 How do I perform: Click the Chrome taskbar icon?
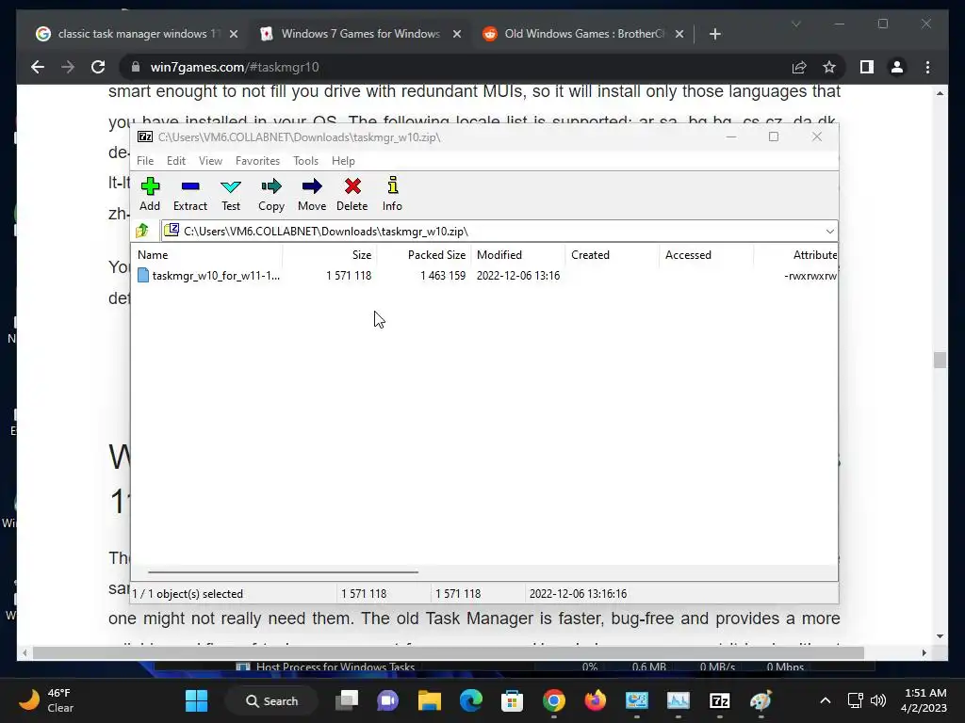pyautogui.click(x=554, y=700)
